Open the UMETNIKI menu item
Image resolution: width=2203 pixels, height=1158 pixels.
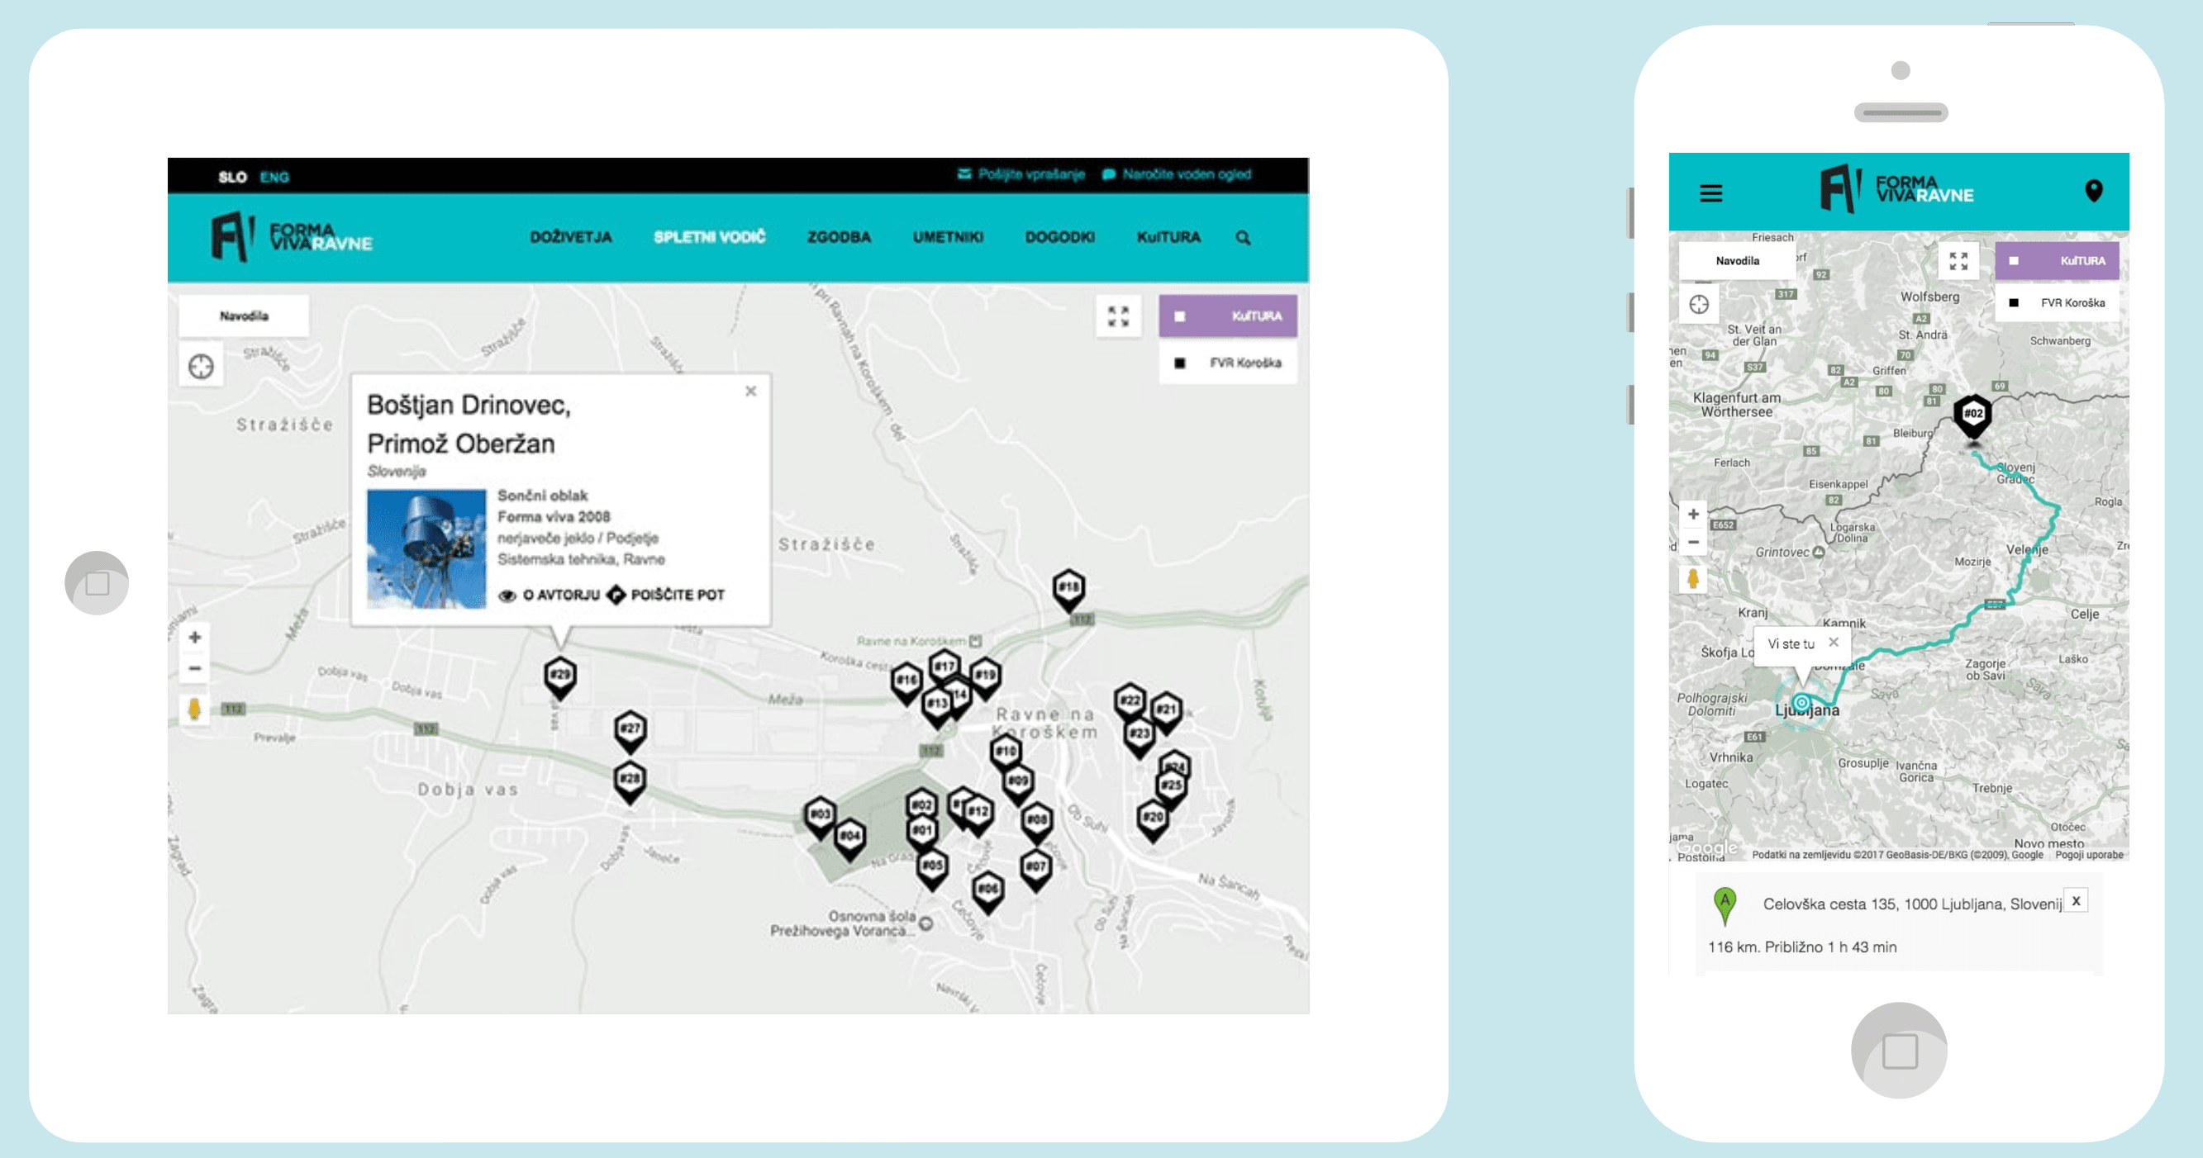click(x=948, y=237)
